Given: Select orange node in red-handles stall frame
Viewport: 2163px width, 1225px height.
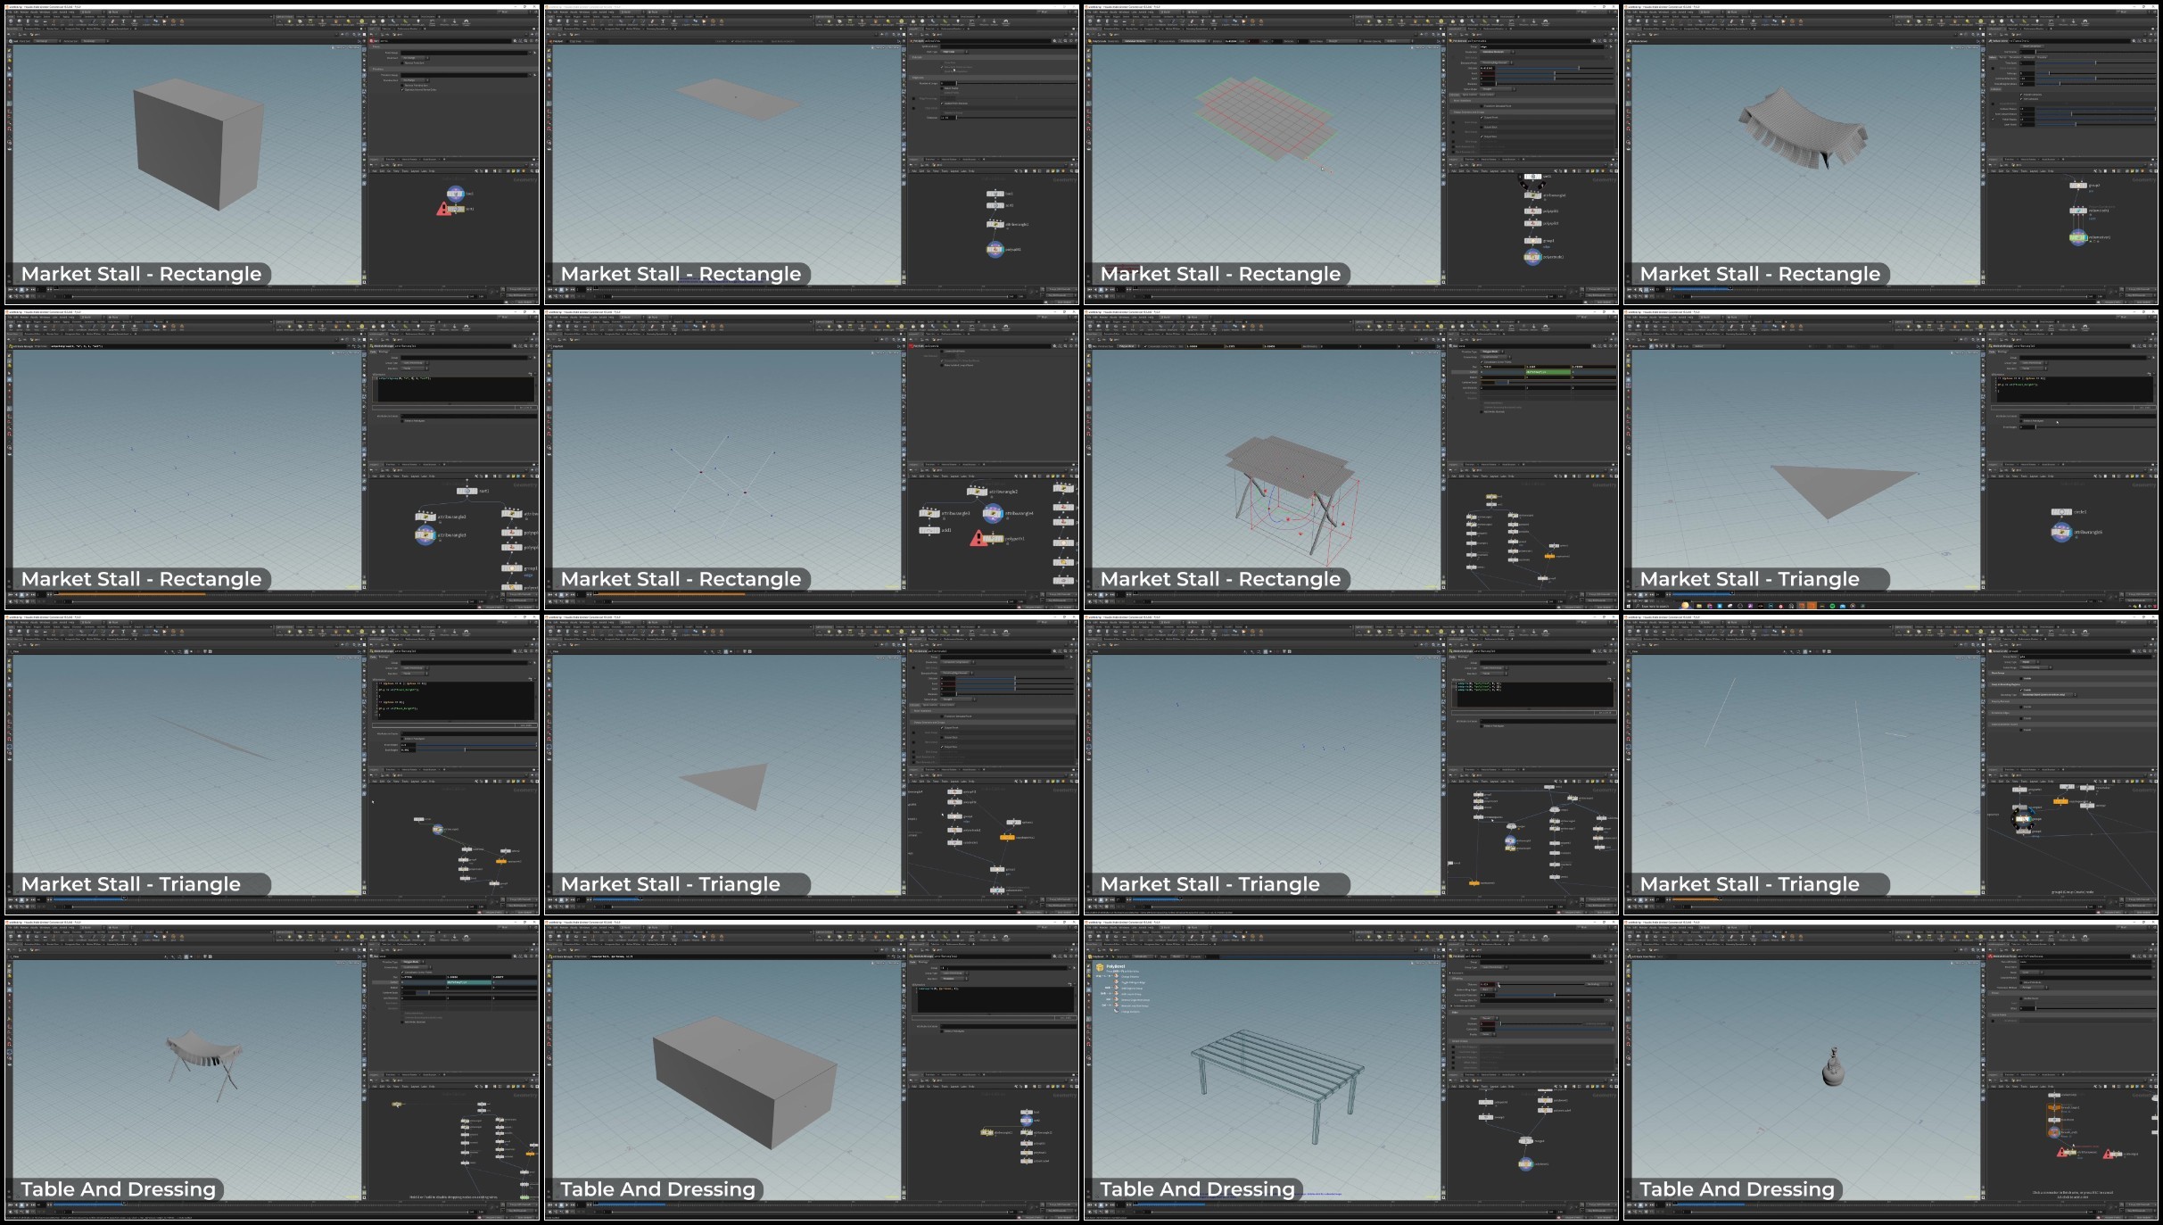Looking at the screenshot, I should 1550,556.
